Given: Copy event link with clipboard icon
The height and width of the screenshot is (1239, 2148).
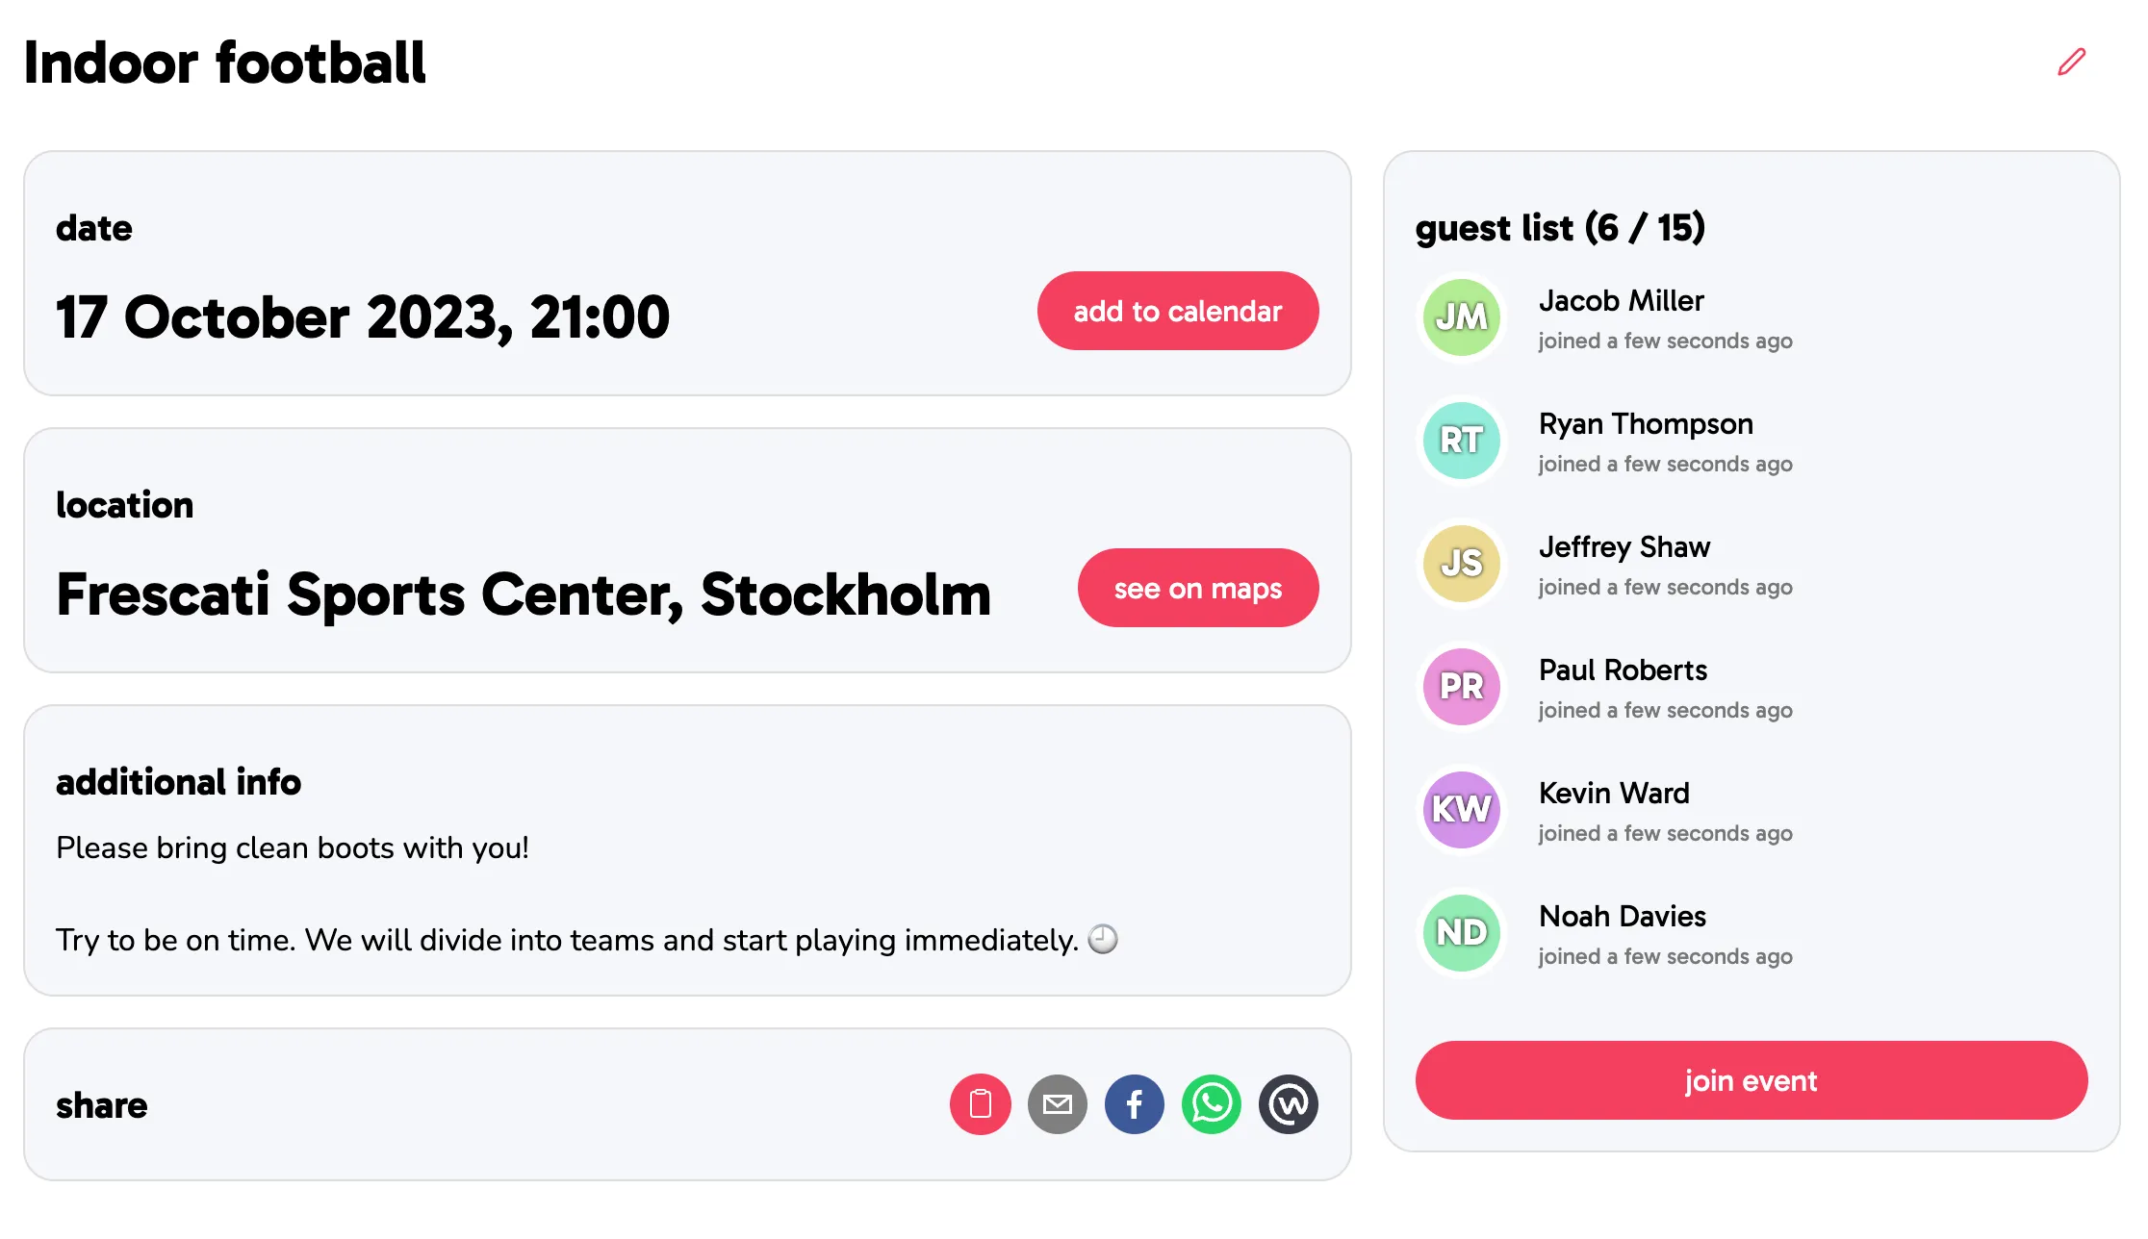Looking at the screenshot, I should click(980, 1104).
